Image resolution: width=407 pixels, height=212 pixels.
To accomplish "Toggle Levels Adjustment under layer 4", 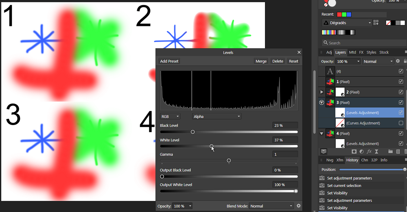I will pos(401,144).
